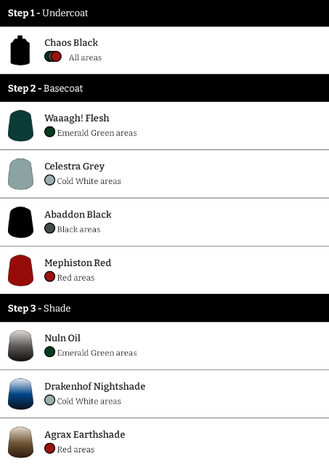
Task: Click the Celestra Grey paint pot icon
Action: (x=20, y=174)
